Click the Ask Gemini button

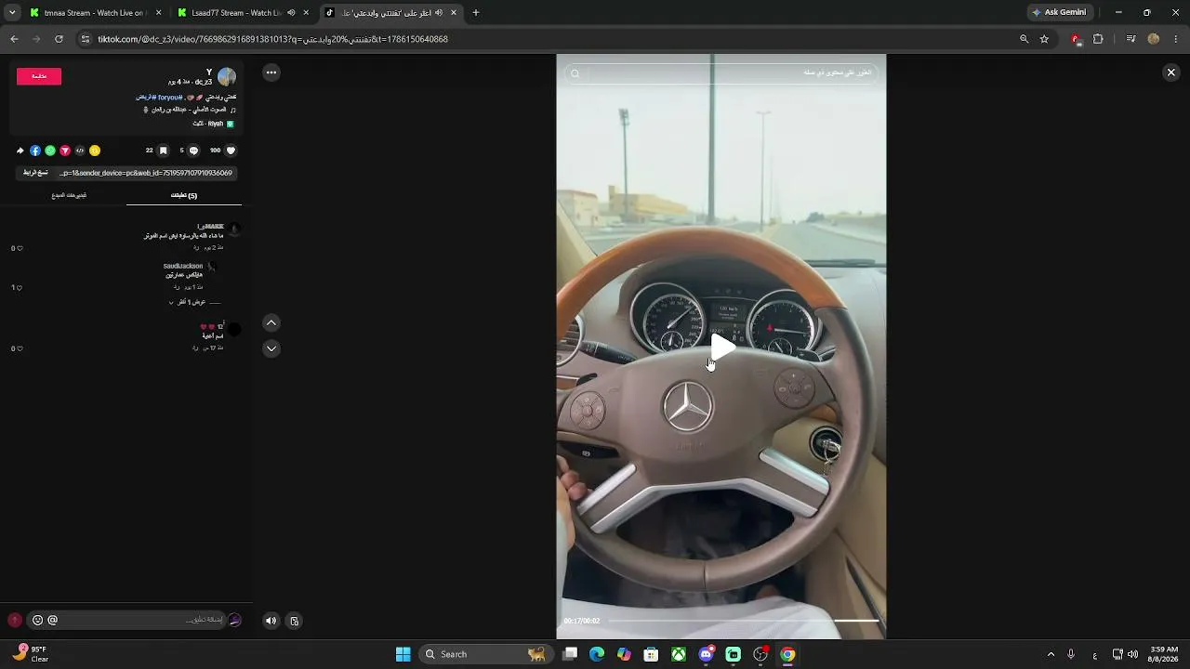click(1059, 13)
